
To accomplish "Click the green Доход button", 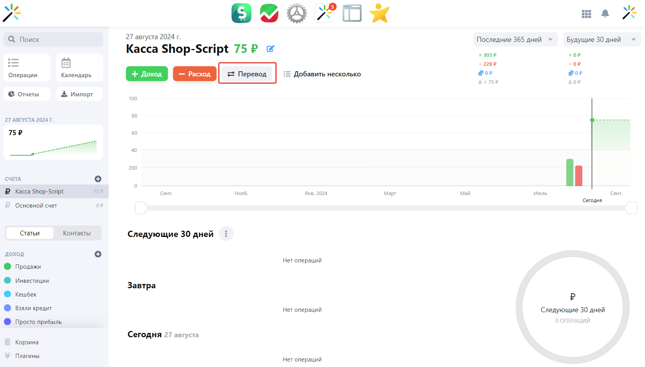I will (x=147, y=74).
